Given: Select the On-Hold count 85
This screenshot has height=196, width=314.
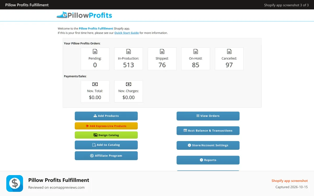Looking at the screenshot, I should [196, 65].
